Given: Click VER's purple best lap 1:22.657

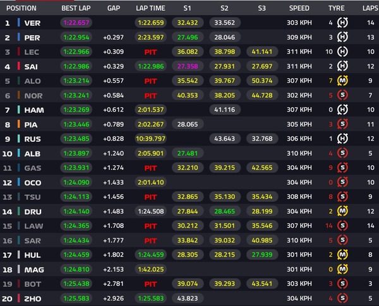Looking at the screenshot, I should (76, 23).
